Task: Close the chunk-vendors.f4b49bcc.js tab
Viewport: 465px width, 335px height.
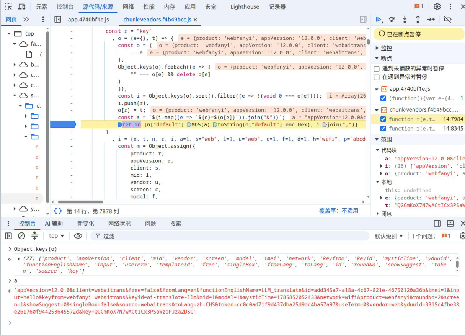Action: tap(195, 20)
